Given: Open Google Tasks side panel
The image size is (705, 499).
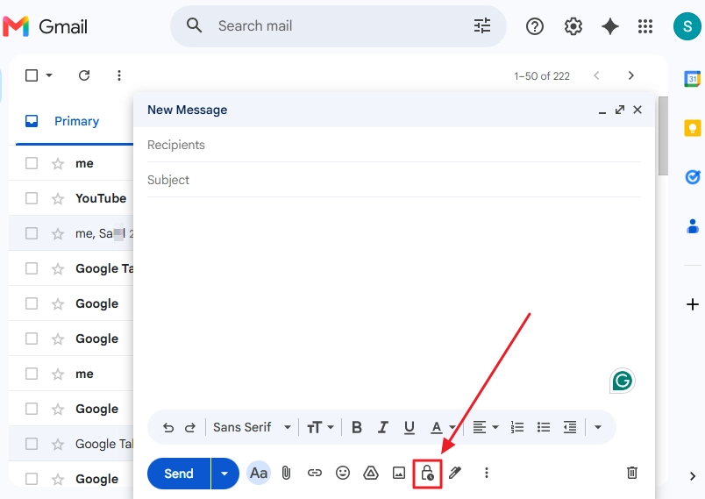Looking at the screenshot, I should [x=693, y=177].
